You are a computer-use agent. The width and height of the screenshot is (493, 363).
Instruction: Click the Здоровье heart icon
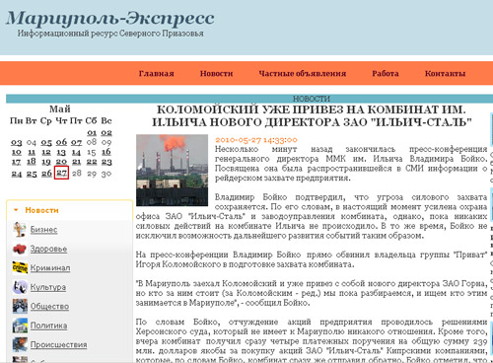point(20,249)
